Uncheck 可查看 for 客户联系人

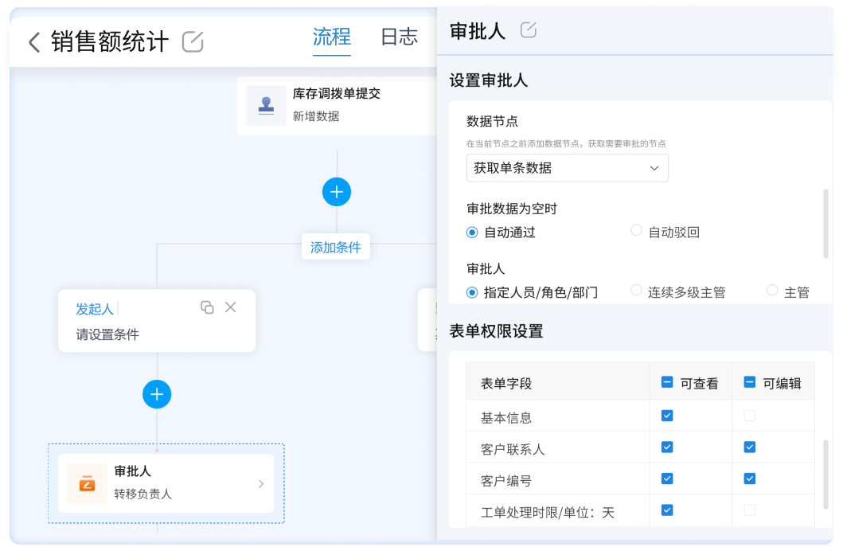click(x=667, y=447)
